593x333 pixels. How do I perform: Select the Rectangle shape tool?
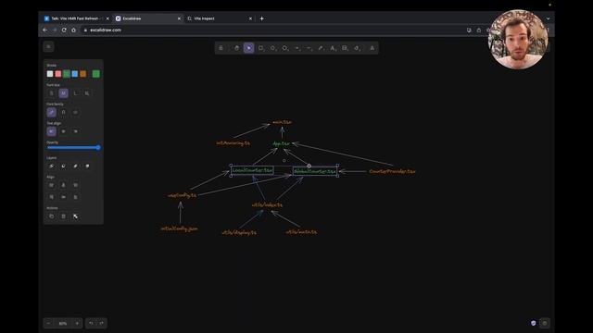click(261, 48)
